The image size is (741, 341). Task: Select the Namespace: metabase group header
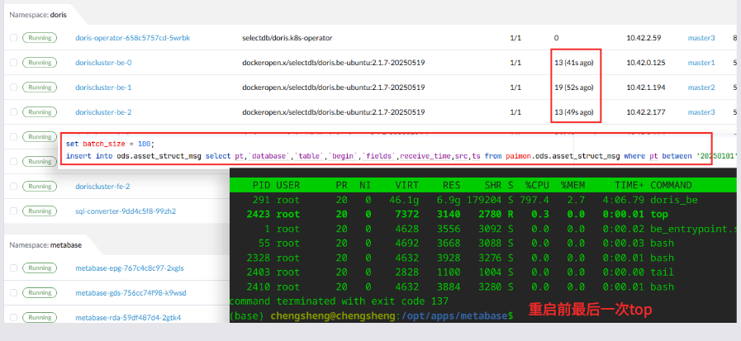[45, 245]
